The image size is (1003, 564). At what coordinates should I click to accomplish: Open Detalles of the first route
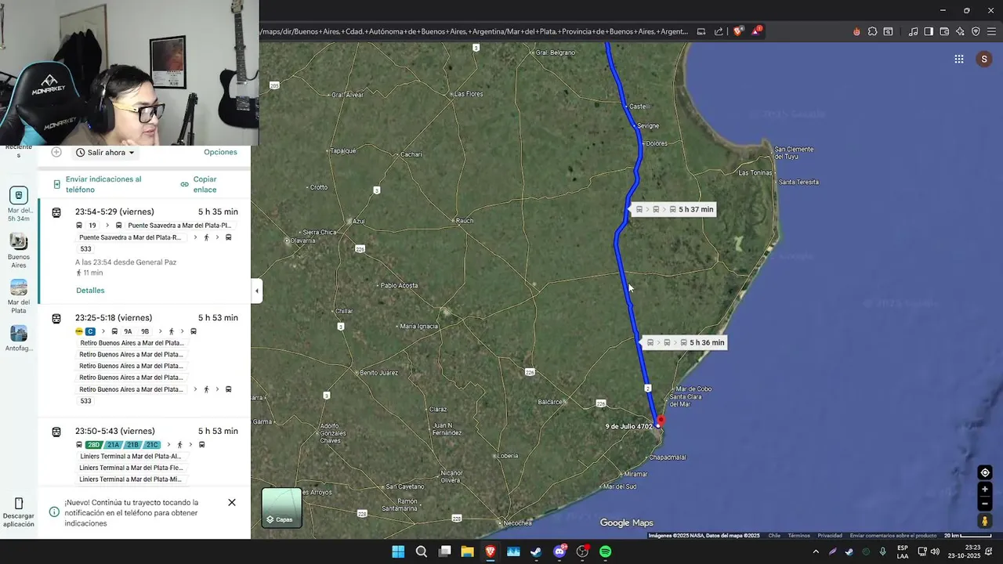click(90, 290)
